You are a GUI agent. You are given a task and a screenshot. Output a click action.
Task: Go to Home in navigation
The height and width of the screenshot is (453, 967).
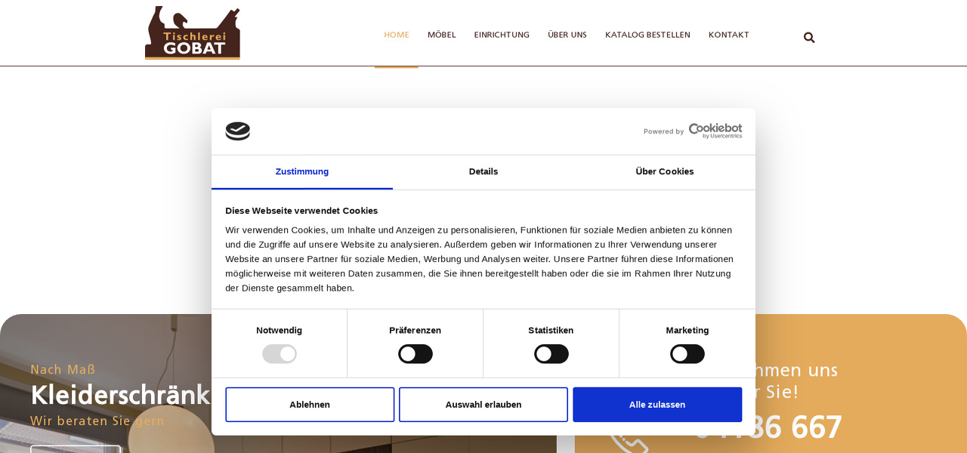(397, 35)
